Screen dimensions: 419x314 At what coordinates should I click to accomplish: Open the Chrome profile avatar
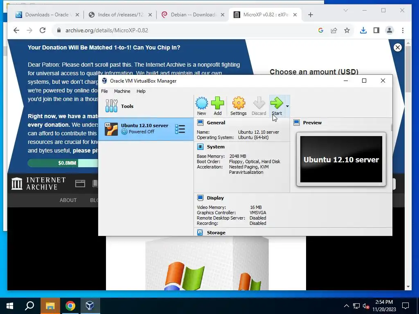[390, 30]
